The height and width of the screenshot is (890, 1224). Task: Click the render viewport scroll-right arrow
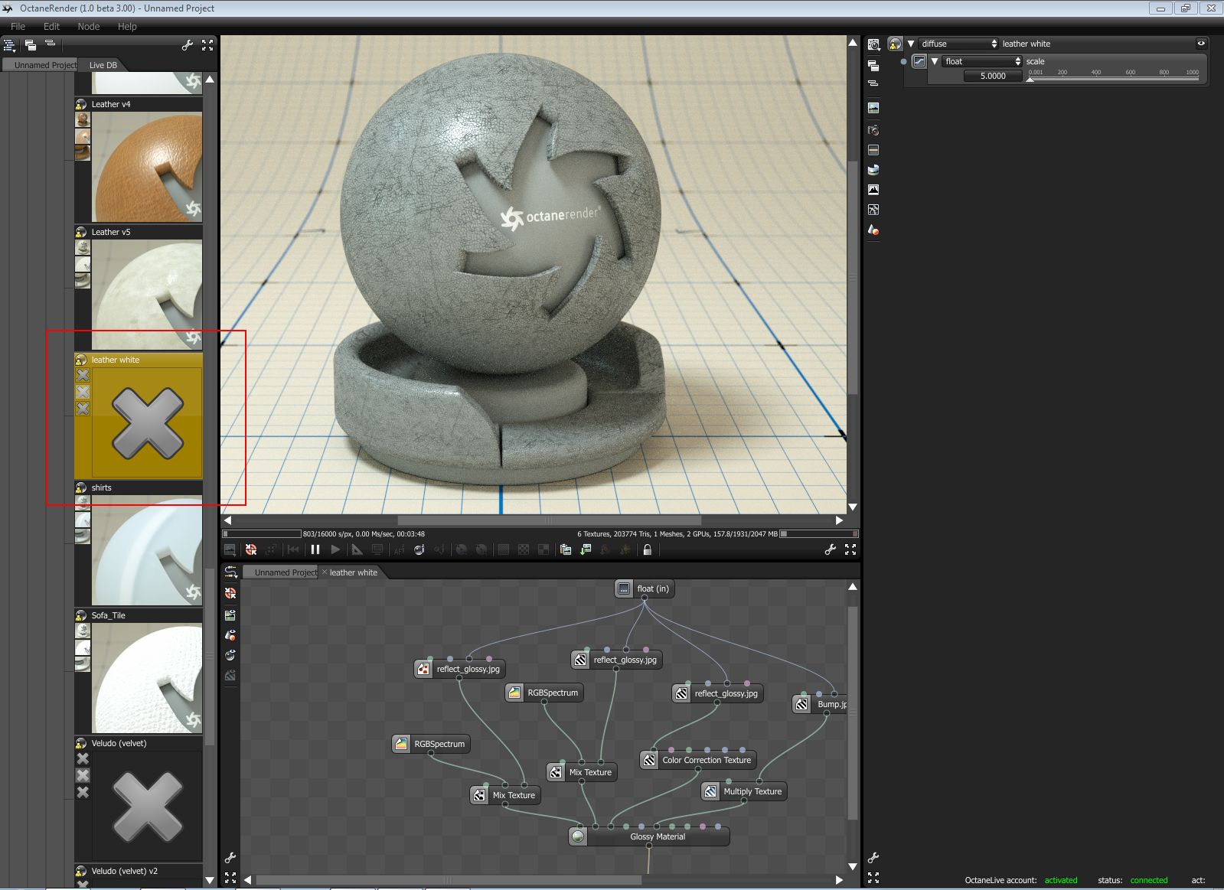point(839,520)
